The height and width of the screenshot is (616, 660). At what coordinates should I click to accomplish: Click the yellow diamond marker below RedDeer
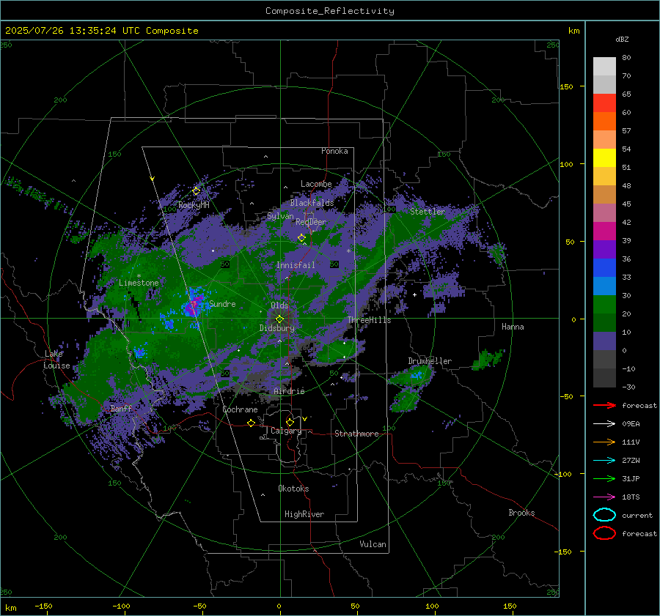[301, 238]
